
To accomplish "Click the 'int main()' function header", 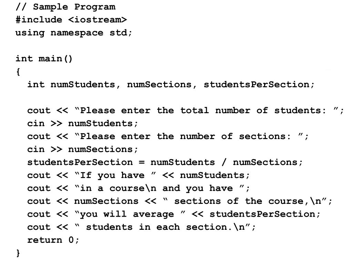I will [x=44, y=59].
